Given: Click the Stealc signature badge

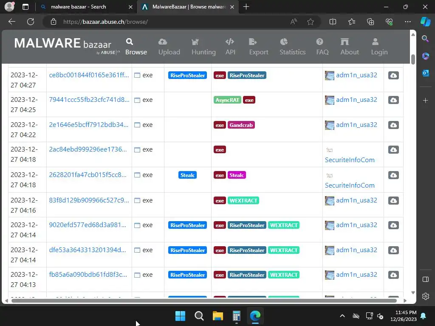Looking at the screenshot, I should pos(187,175).
